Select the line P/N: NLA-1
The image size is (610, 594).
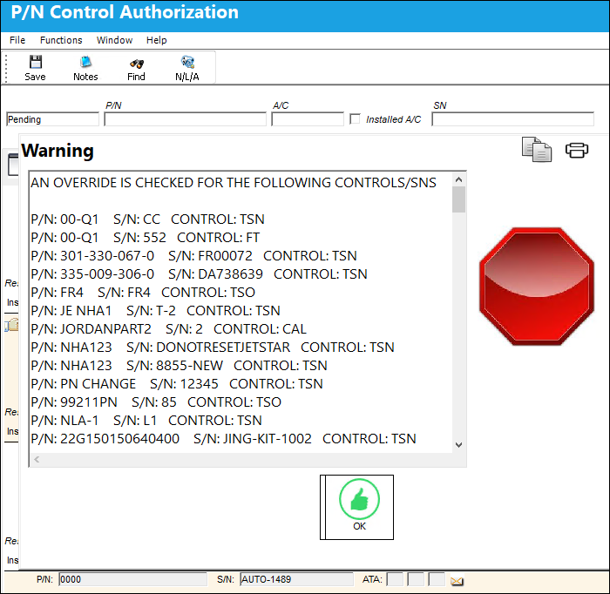pos(146,420)
